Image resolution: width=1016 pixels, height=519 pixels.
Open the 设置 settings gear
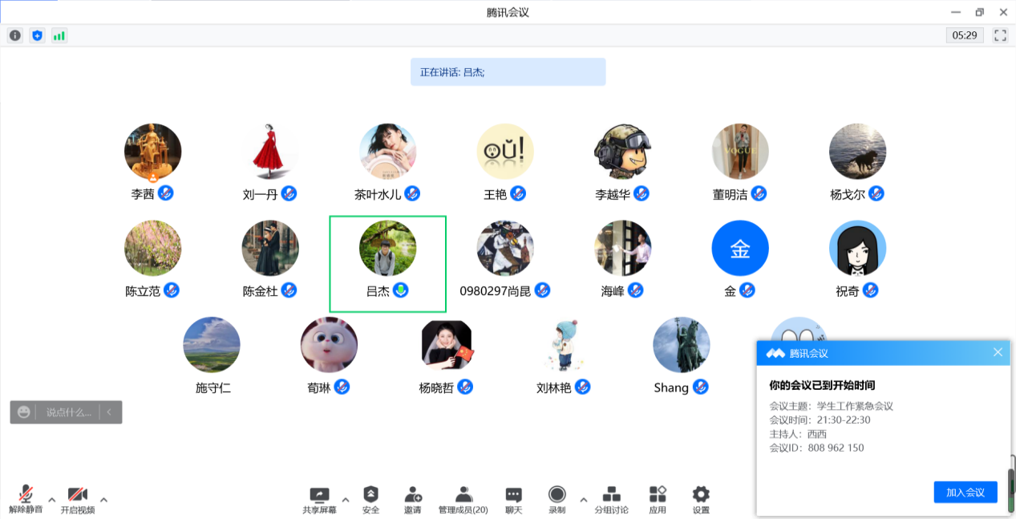click(701, 499)
